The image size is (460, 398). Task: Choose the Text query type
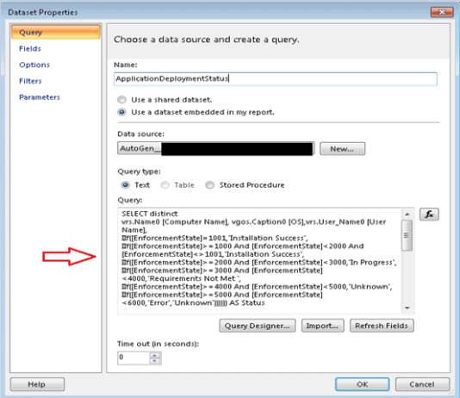coord(125,185)
